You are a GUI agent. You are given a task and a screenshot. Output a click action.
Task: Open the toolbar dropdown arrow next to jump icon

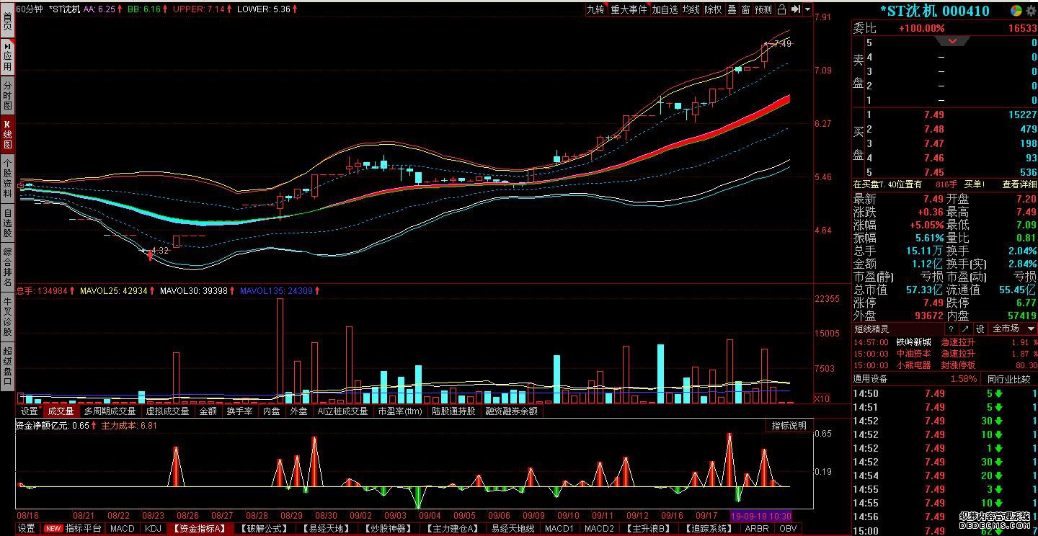pyautogui.click(x=807, y=9)
